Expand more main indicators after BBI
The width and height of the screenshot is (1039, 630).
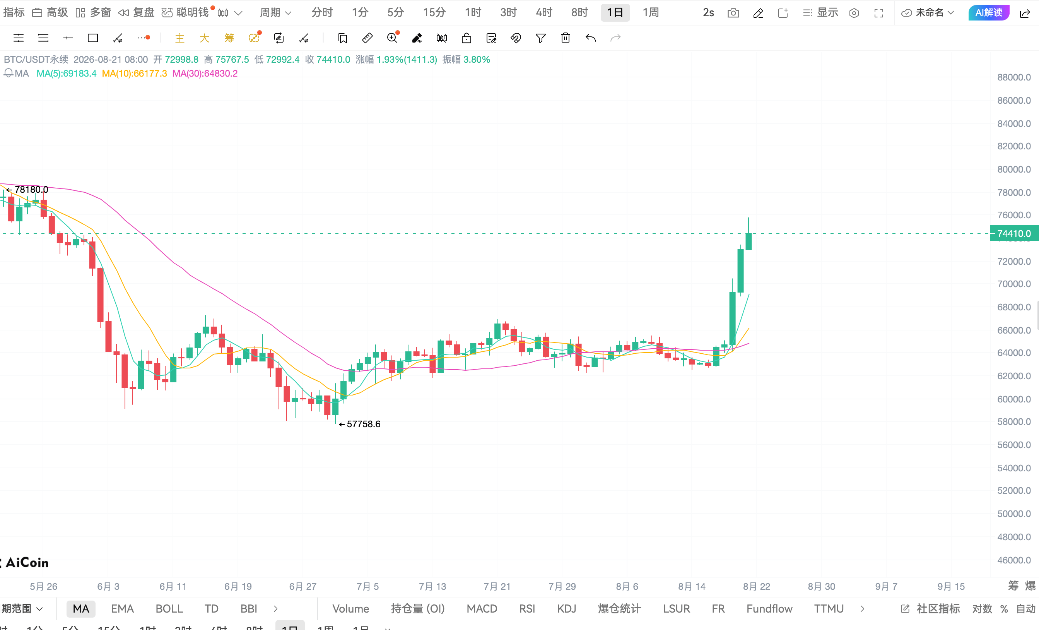point(276,608)
